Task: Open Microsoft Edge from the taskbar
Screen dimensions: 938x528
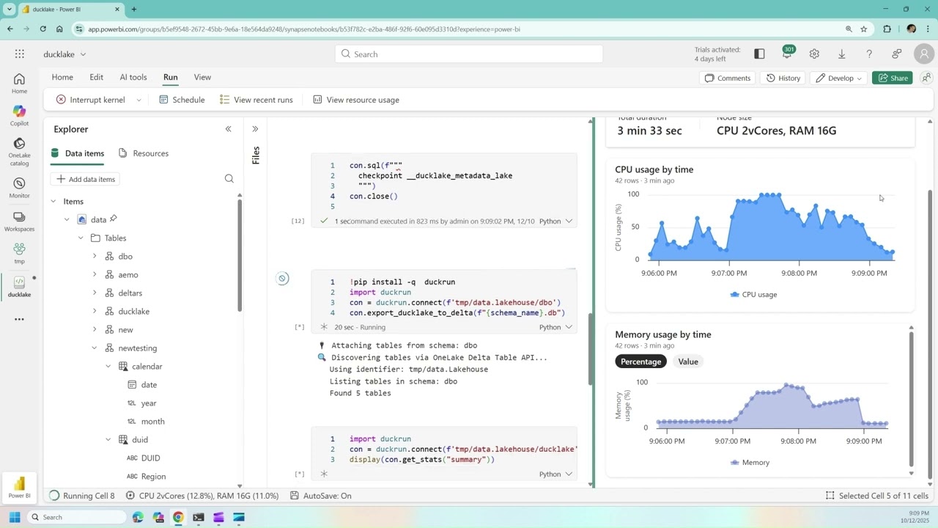Action: coord(139,517)
